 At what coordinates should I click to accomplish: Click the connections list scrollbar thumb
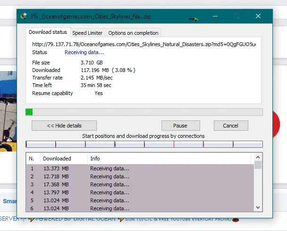258,165
